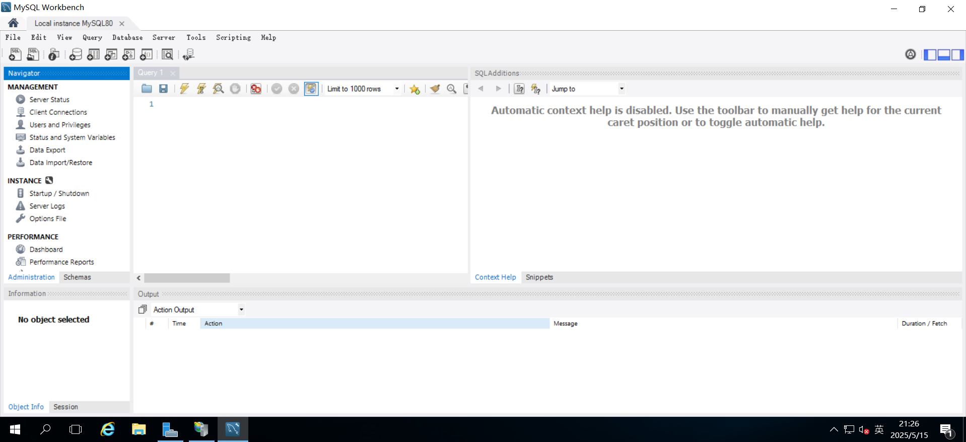Open Users and Privileges
This screenshot has height=442, width=966.
pyautogui.click(x=60, y=125)
